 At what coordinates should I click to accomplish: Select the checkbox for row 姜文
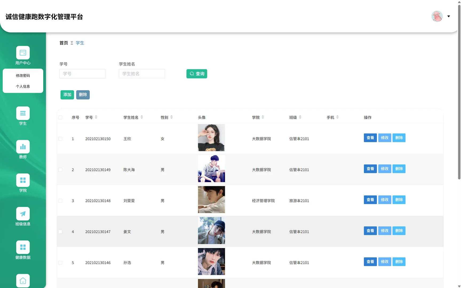tap(60, 232)
